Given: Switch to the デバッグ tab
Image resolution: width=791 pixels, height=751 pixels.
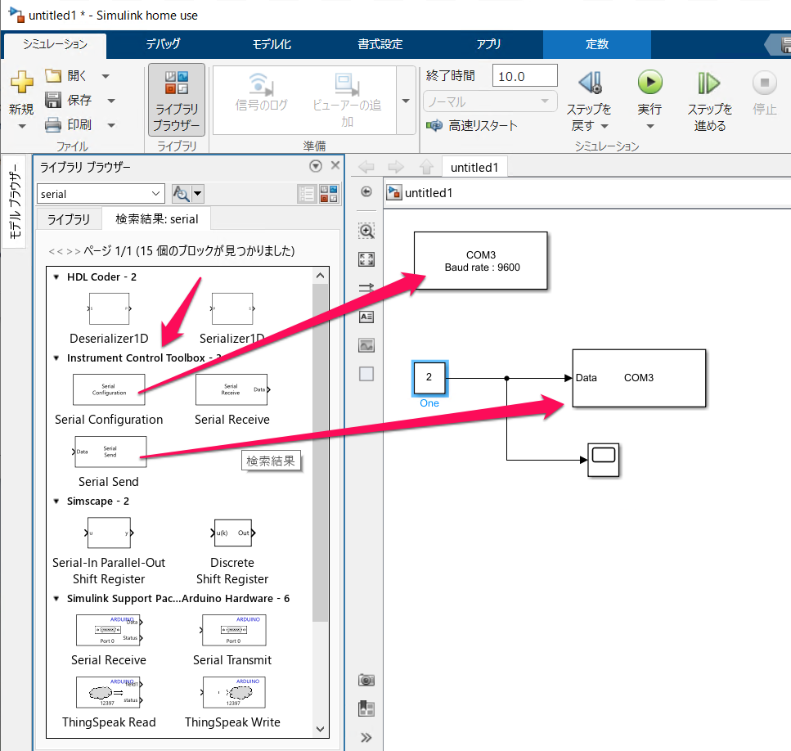Looking at the screenshot, I should 163,44.
